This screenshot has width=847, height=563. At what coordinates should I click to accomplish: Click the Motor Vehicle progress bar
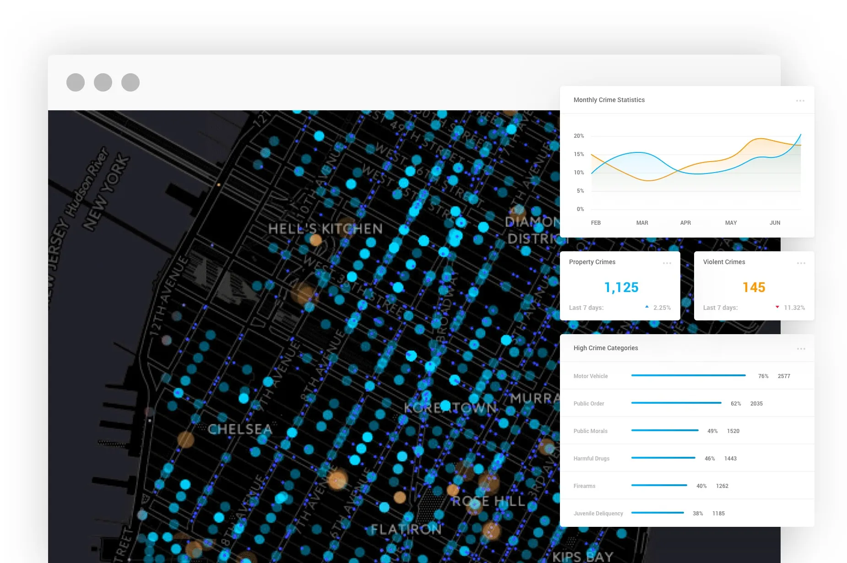(688, 375)
